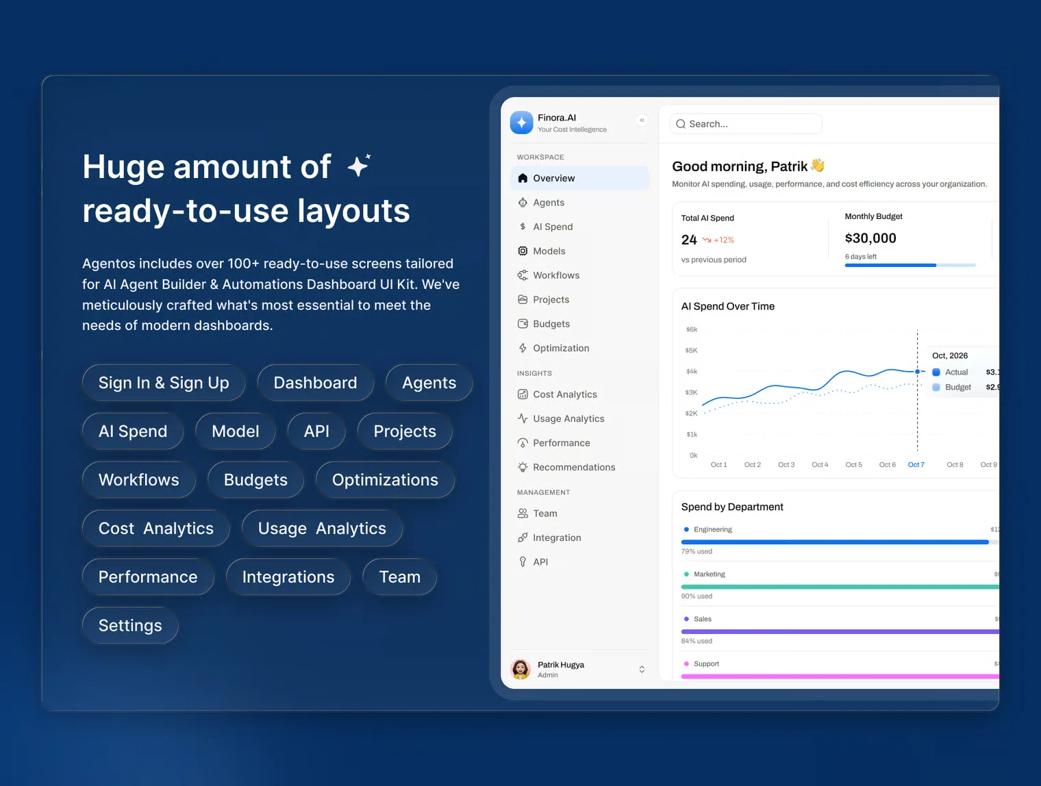This screenshot has height=786, width=1041.
Task: Click the Sign In & Sign Up pill
Action: pyautogui.click(x=164, y=383)
